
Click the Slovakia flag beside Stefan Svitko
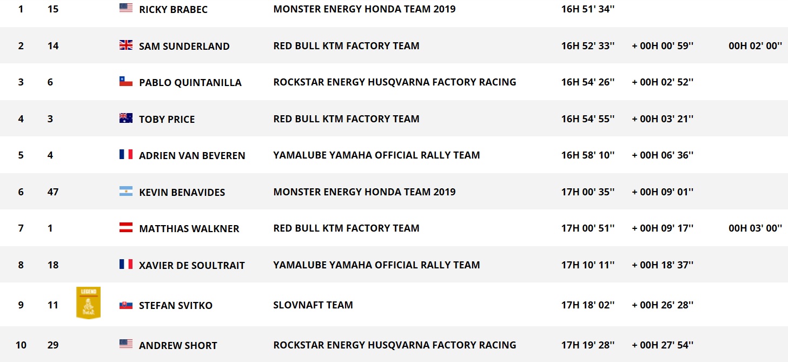tap(126, 305)
